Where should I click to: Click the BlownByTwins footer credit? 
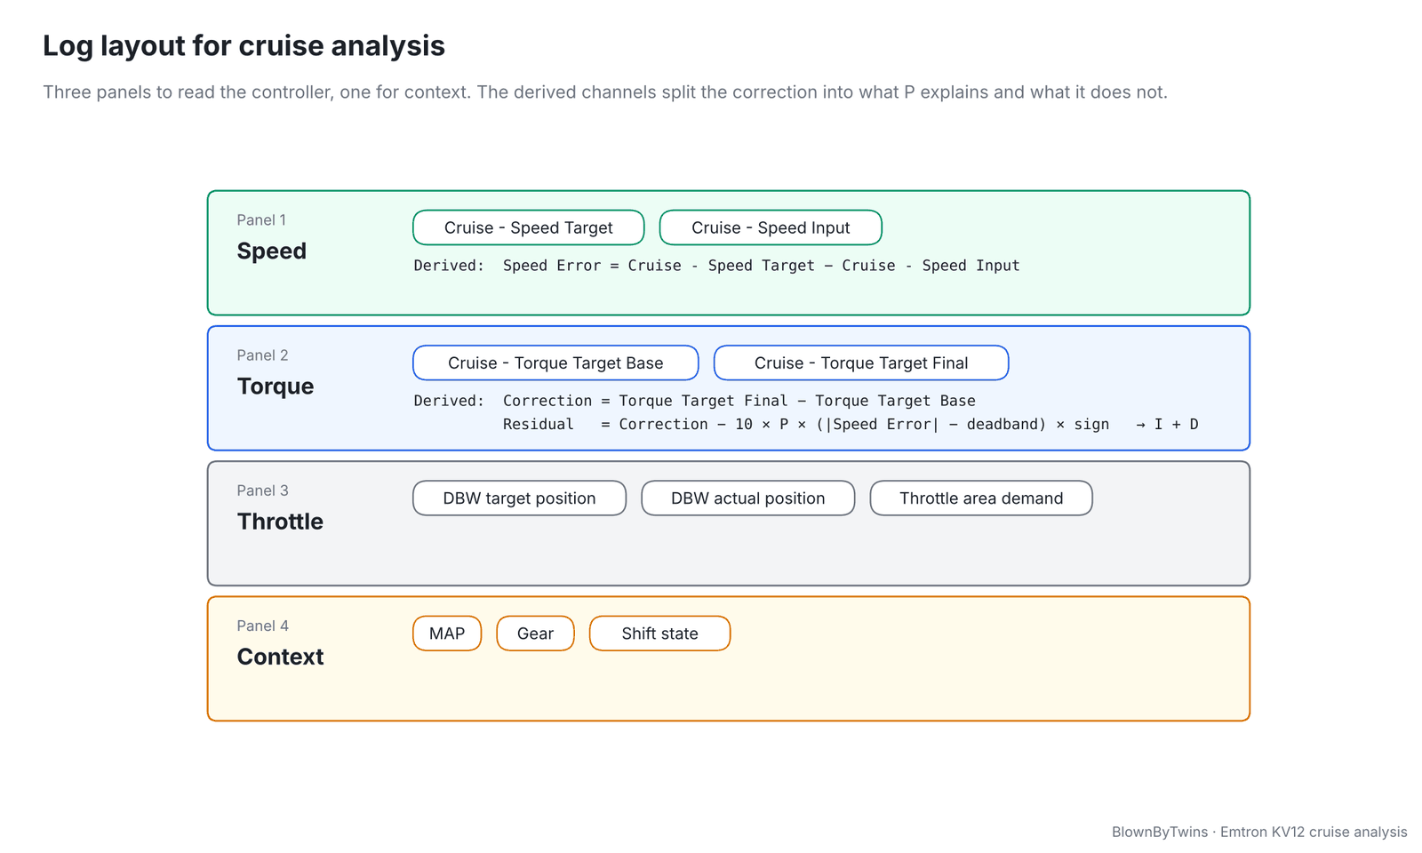pos(1259,833)
